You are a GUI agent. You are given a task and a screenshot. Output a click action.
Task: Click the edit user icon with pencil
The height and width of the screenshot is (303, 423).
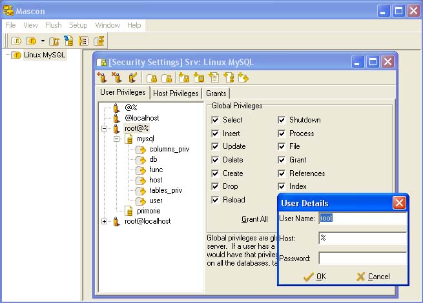click(x=132, y=78)
